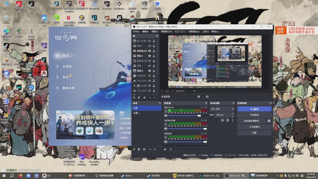
Task: Show the secondary display source
Action: tap(149, 61)
